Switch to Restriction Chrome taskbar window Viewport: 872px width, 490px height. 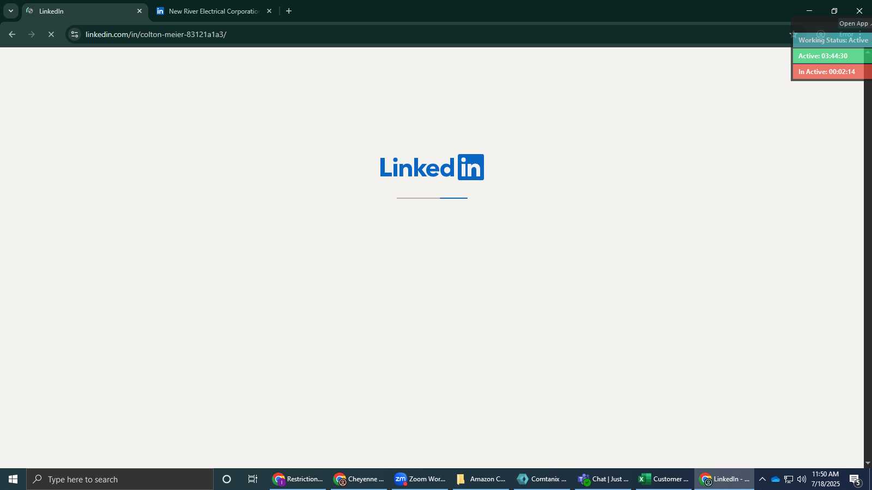(x=298, y=479)
